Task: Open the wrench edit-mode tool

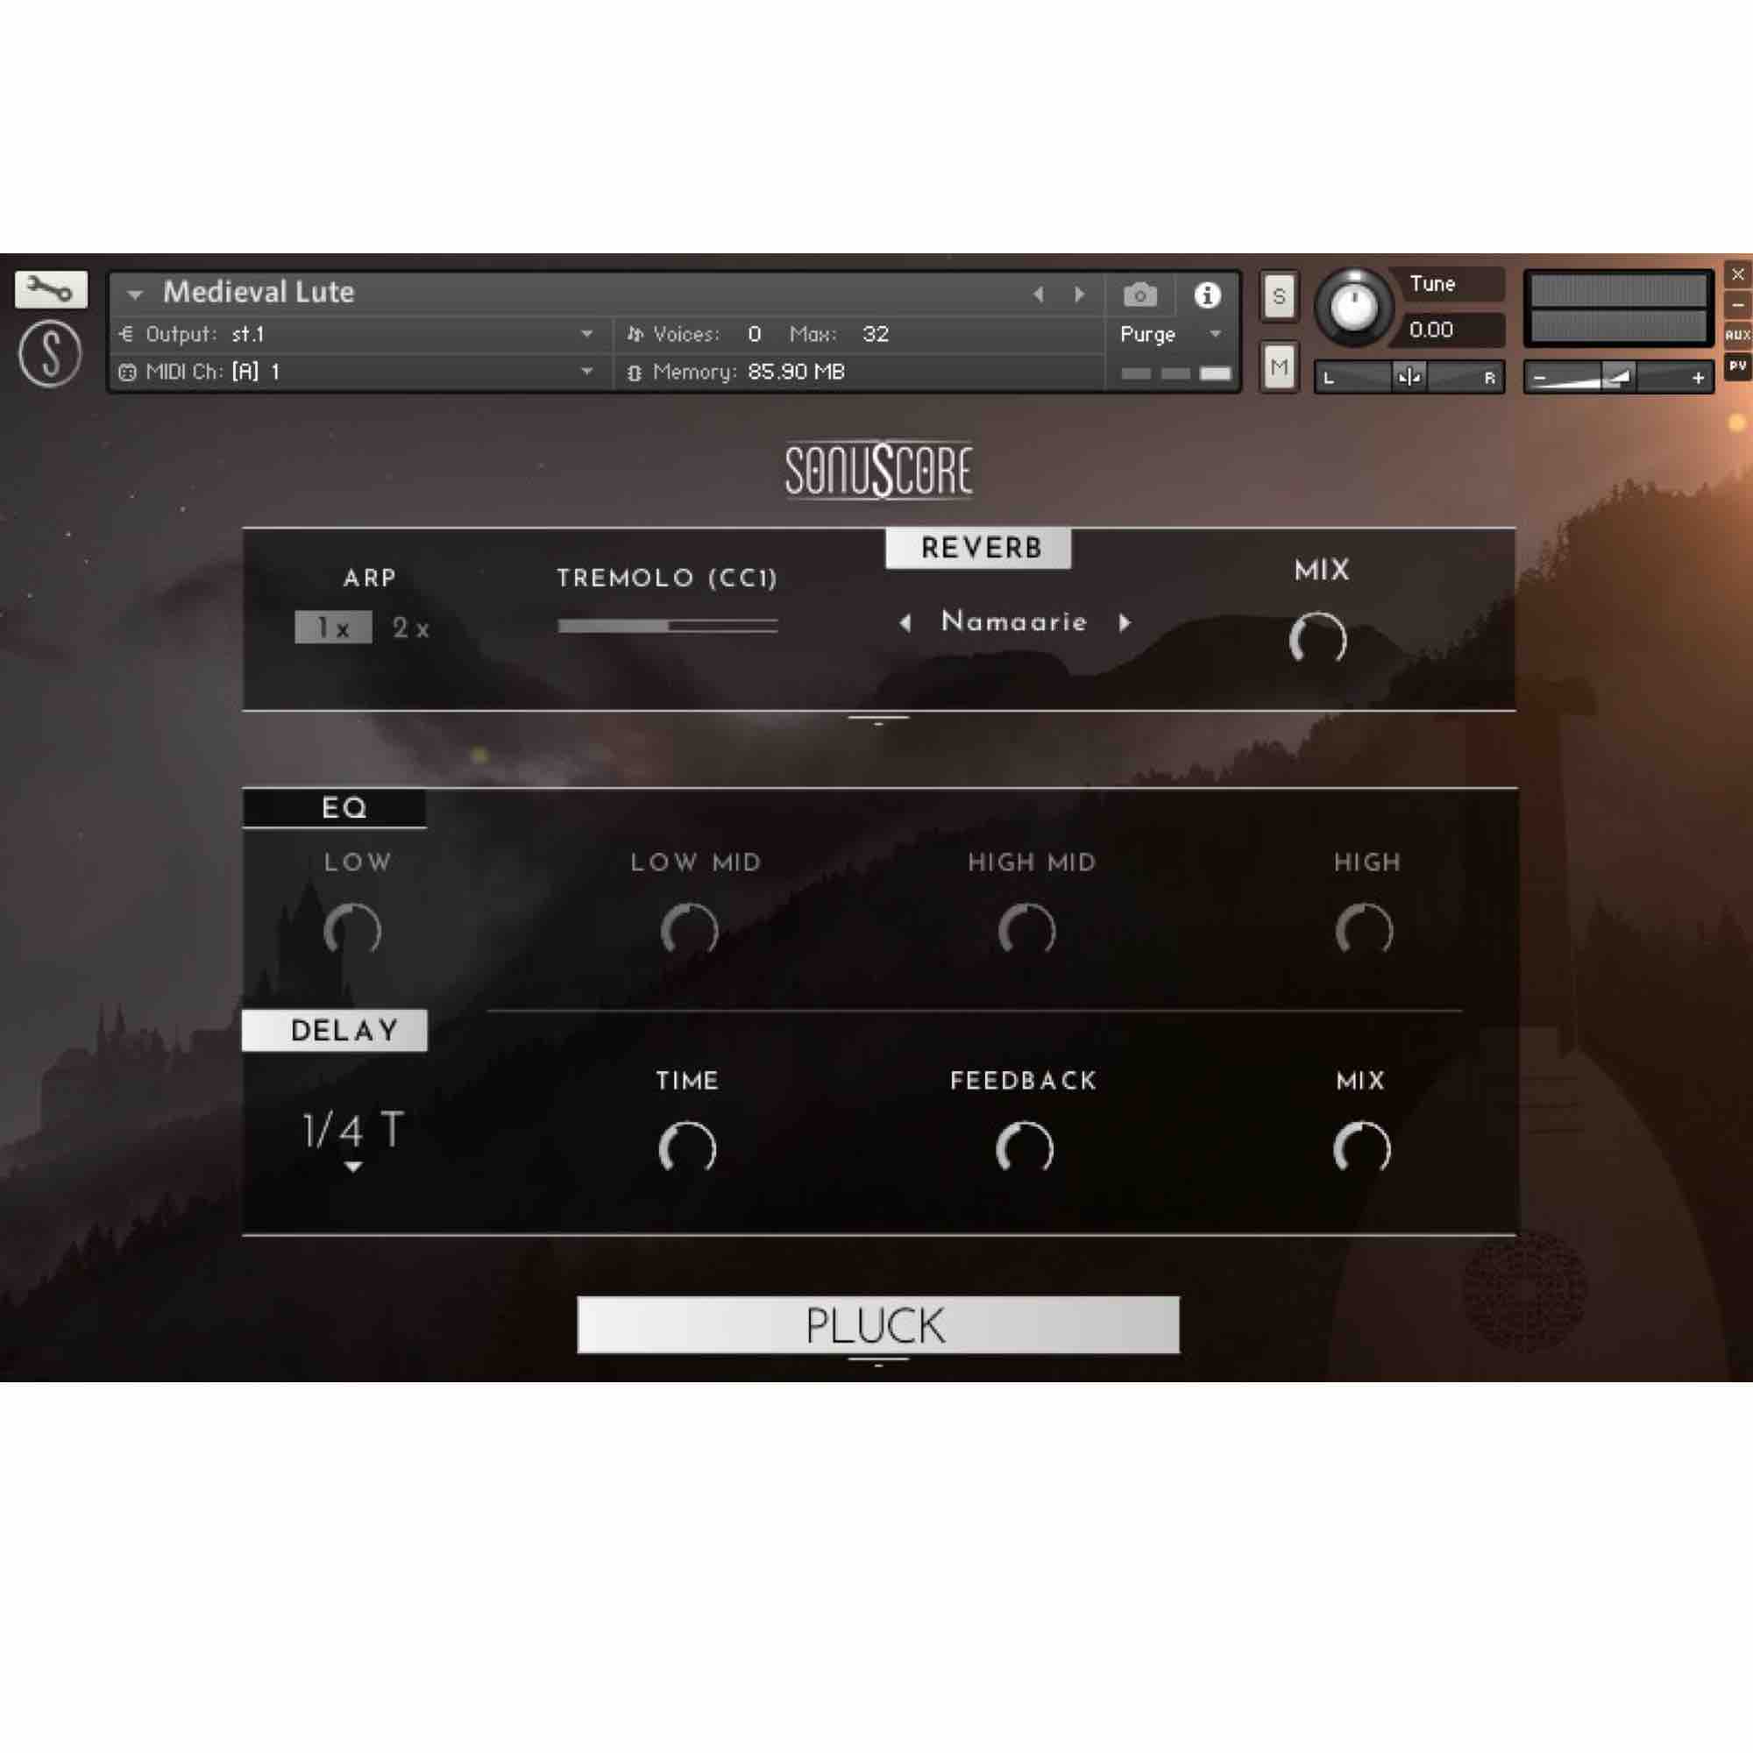Action: point(51,289)
